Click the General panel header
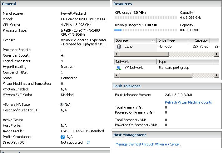The image size is (223, 153). [55, 4]
